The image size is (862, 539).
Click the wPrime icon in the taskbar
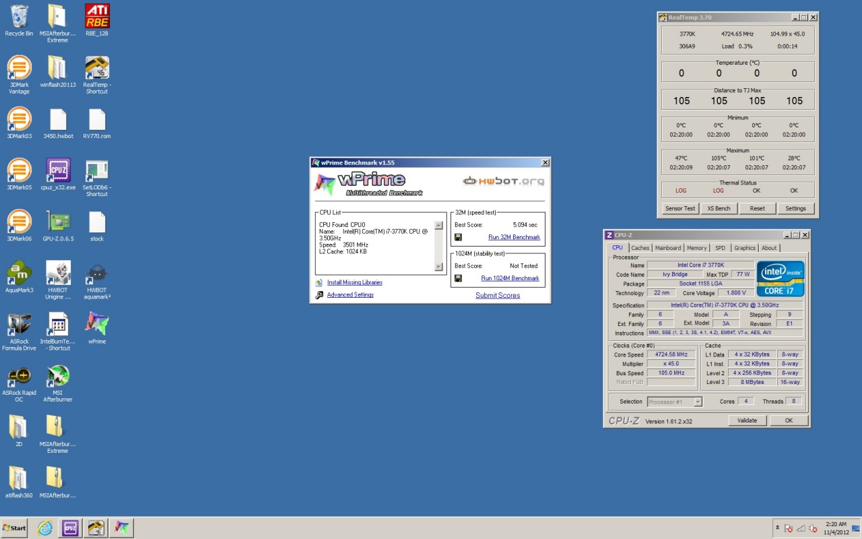[x=121, y=528]
